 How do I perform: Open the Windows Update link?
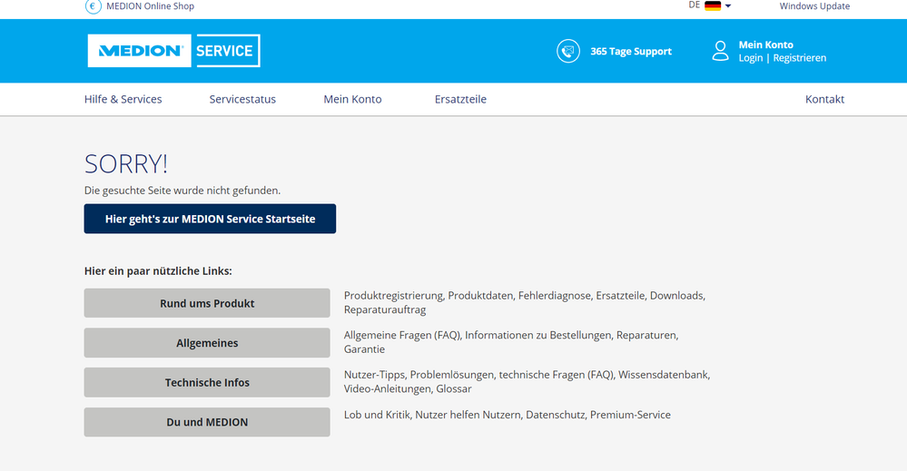click(814, 6)
